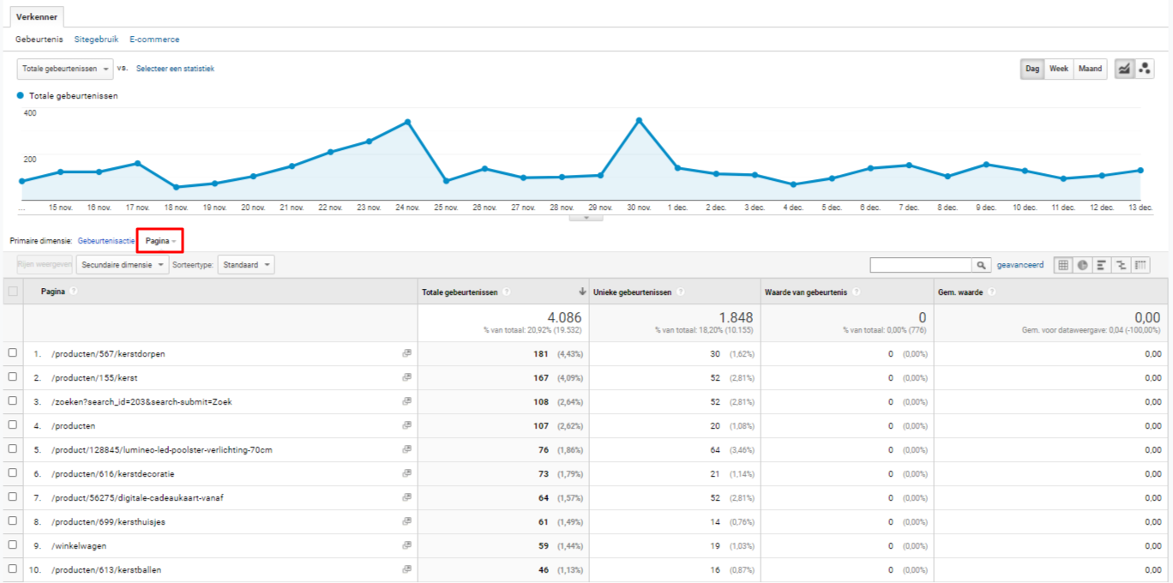This screenshot has width=1173, height=583.
Task: Click the Week interval button
Action: coord(1059,69)
